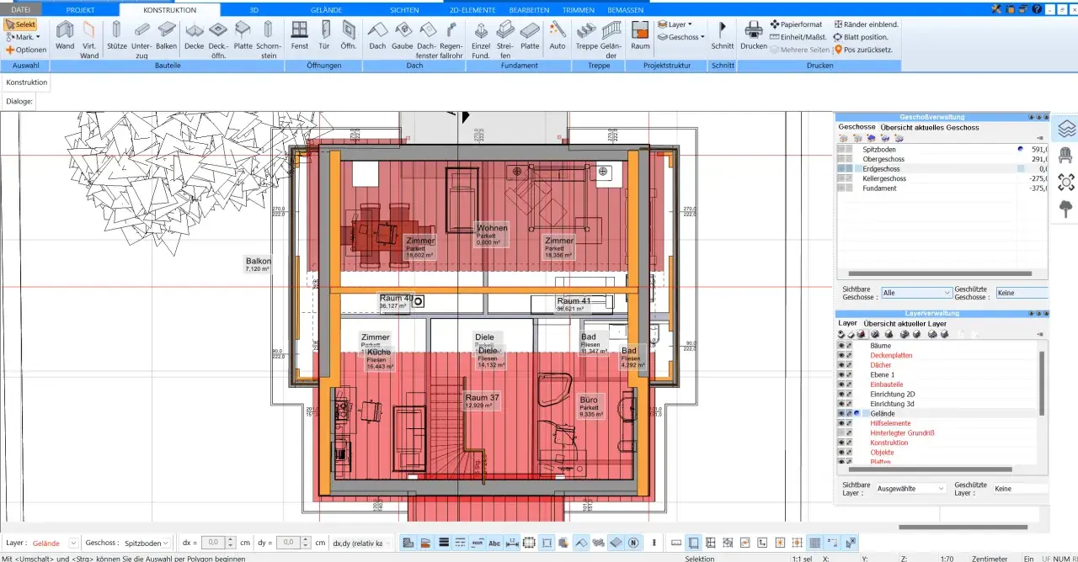The image size is (1078, 562).
Task: Toggle visibility eye of Dächer layer
Action: coord(841,365)
